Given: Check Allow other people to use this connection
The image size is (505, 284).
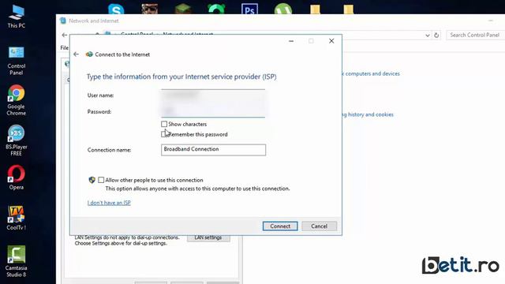Looking at the screenshot, I should [101, 180].
